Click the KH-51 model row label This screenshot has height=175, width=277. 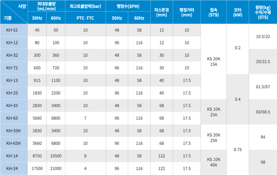12,30
